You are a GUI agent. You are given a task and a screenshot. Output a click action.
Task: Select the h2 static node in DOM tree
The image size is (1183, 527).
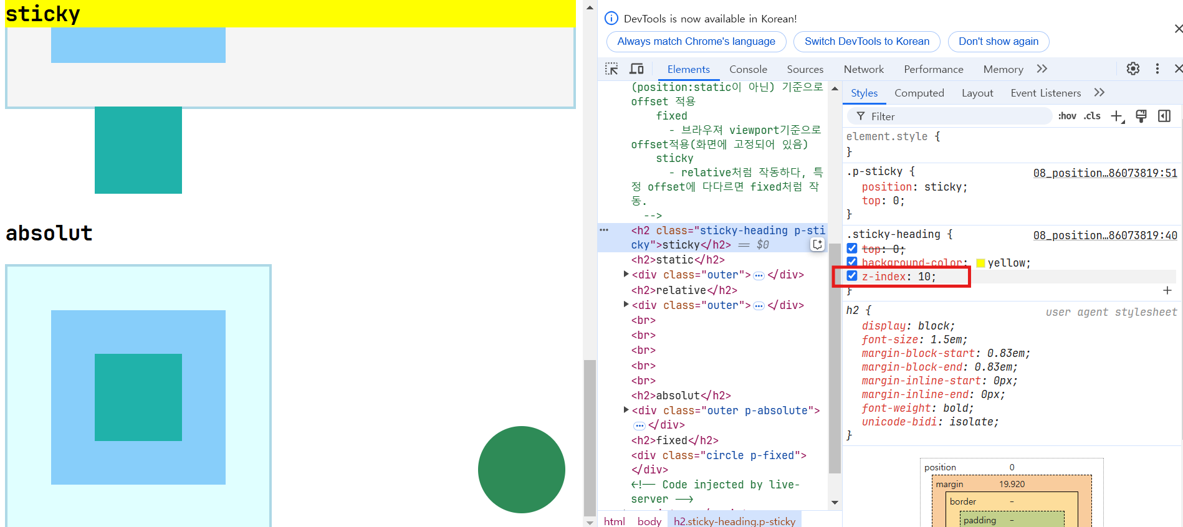[678, 259]
